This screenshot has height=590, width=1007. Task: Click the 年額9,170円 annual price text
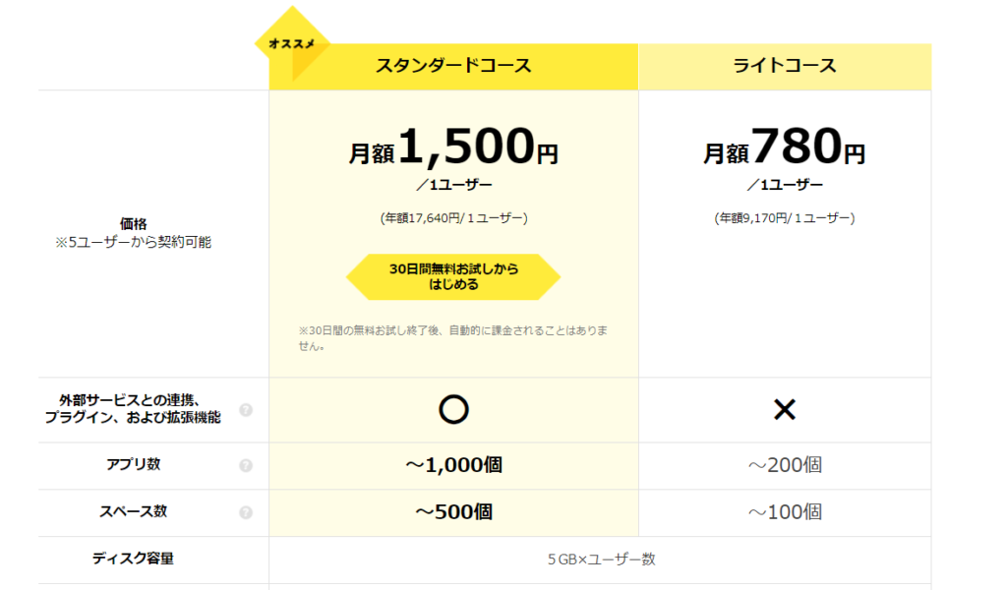point(784,218)
